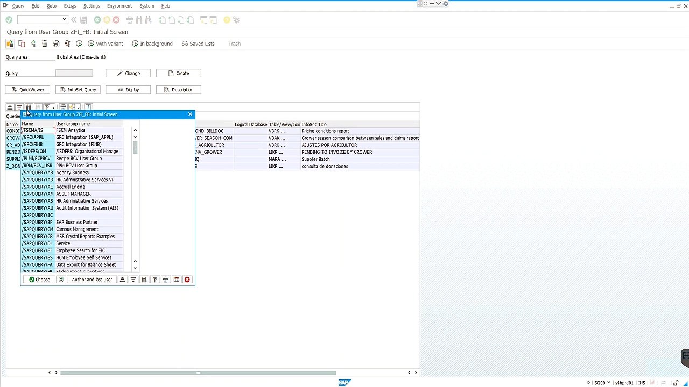Open the Customize Local Layout gear icon
Viewport: 689px width, 387px height.
click(236, 20)
